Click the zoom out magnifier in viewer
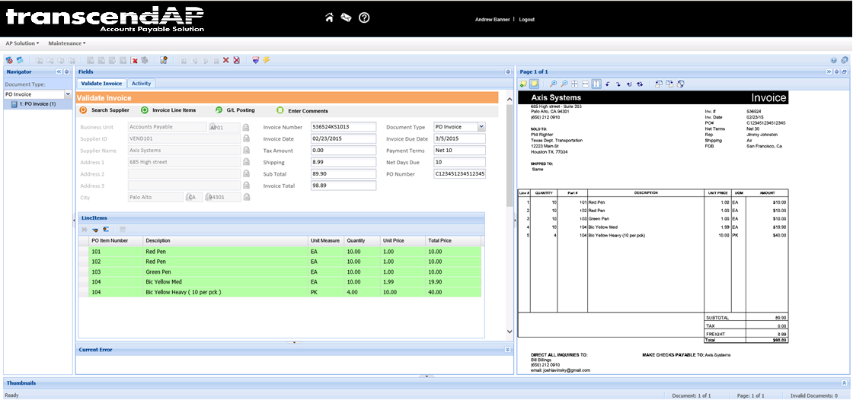Screen dimensions: 853x400 click(564, 84)
